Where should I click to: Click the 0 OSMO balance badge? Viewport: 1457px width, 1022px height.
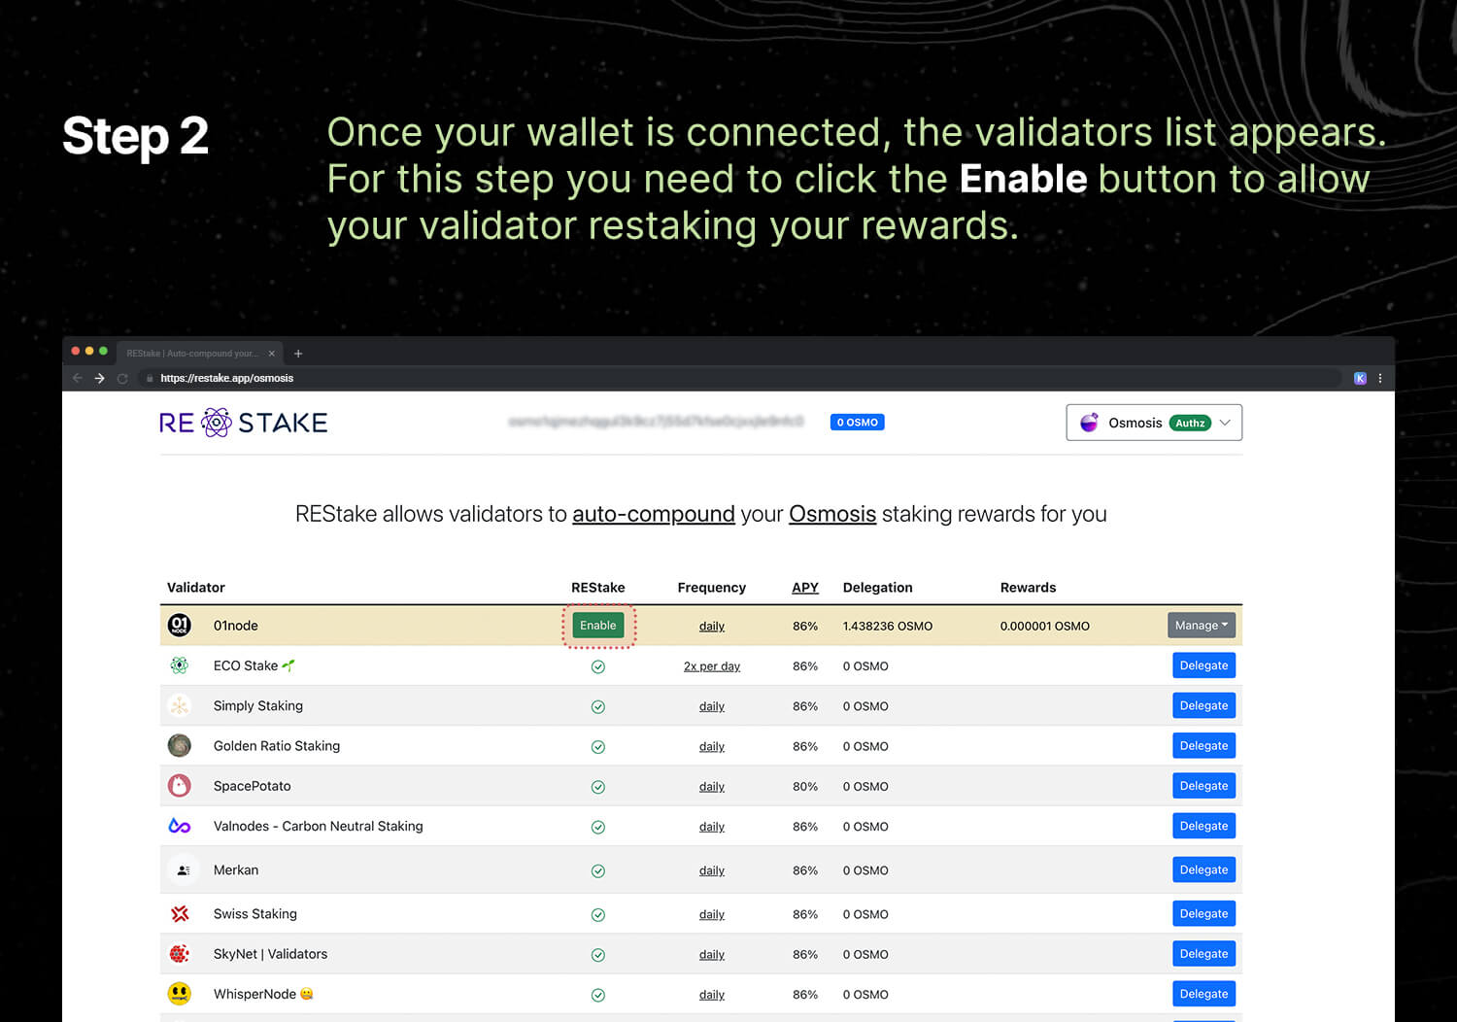pos(857,423)
